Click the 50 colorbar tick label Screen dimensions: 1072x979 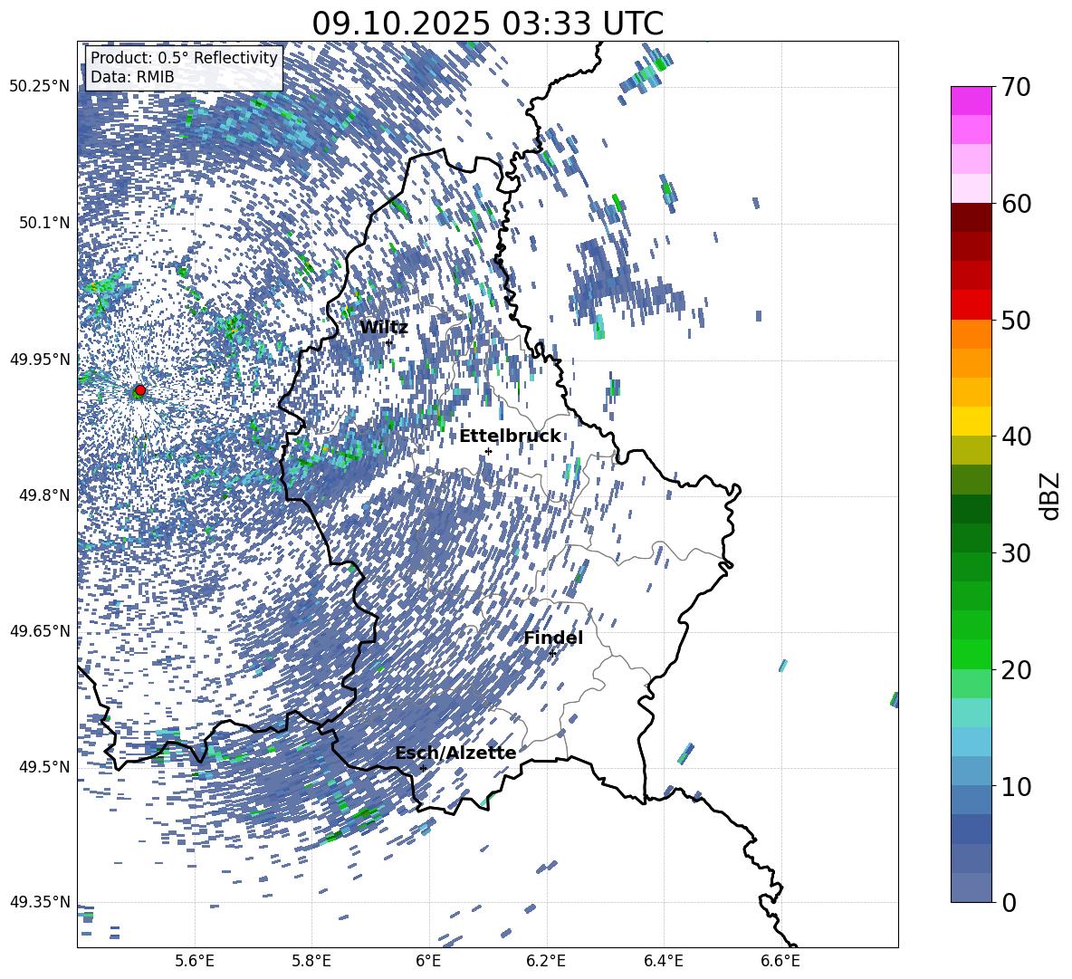click(x=1016, y=321)
